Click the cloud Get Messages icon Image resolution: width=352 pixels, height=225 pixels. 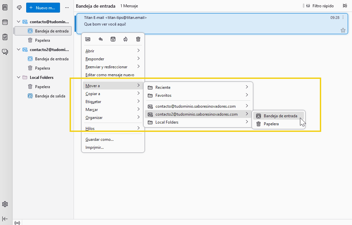click(19, 7)
